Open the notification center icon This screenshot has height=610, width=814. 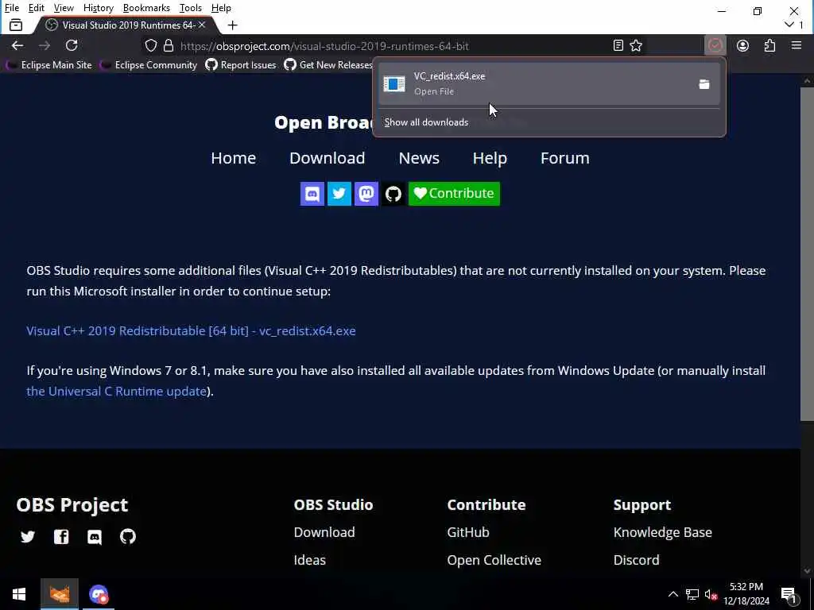point(789,594)
